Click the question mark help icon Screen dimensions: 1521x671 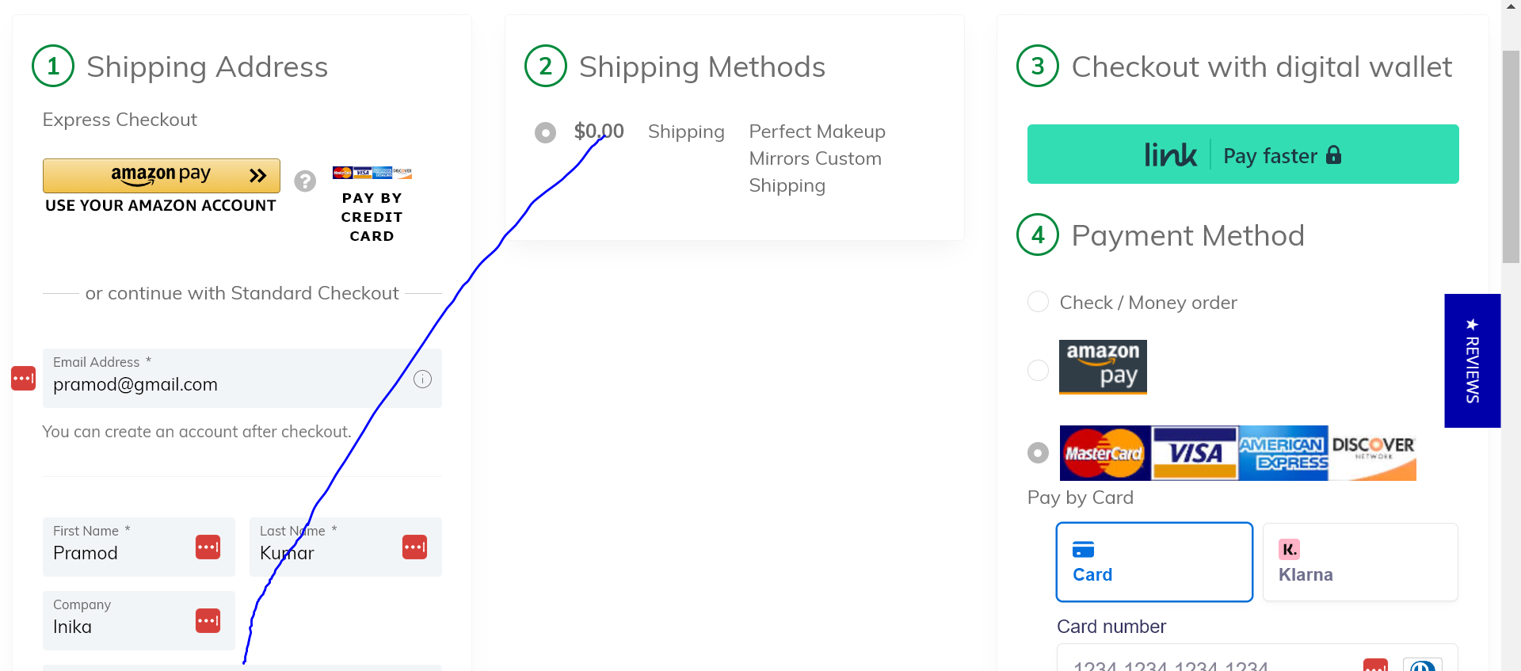[x=305, y=181]
